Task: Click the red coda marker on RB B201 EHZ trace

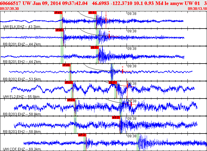Action: click(x=109, y=36)
